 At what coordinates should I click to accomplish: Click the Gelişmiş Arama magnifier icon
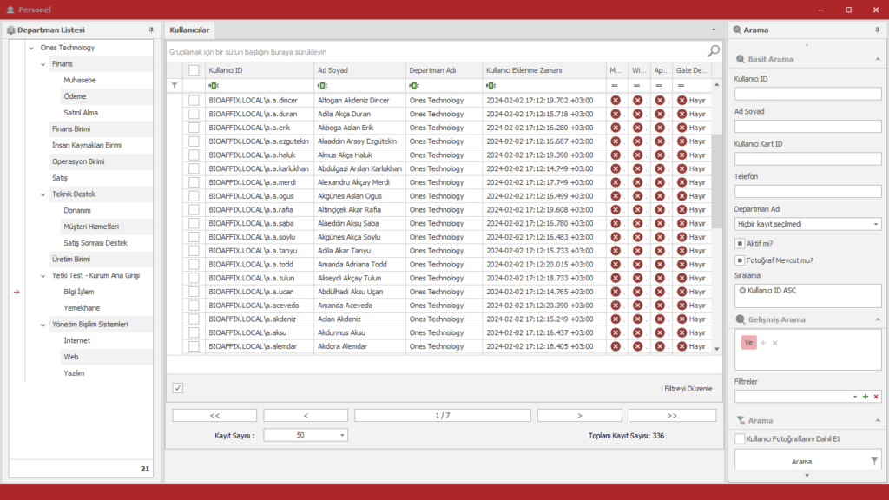click(x=740, y=319)
